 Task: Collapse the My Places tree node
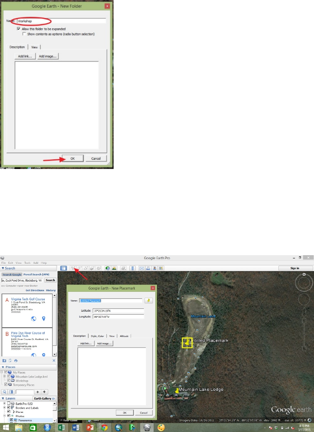point(2,372)
